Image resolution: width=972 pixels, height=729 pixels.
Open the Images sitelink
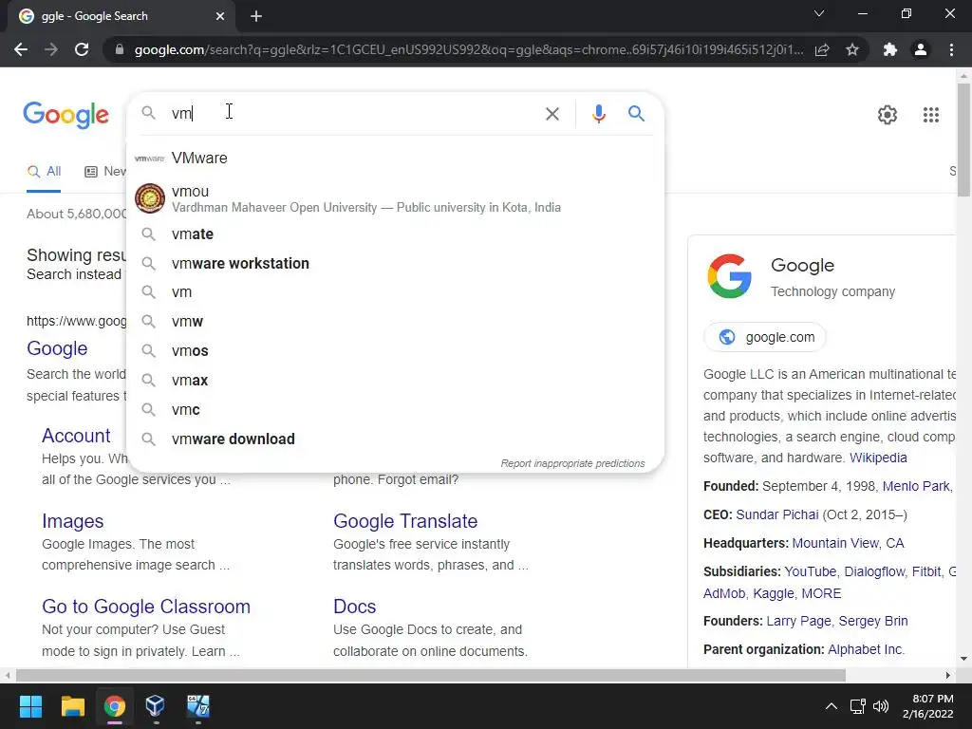(x=72, y=521)
